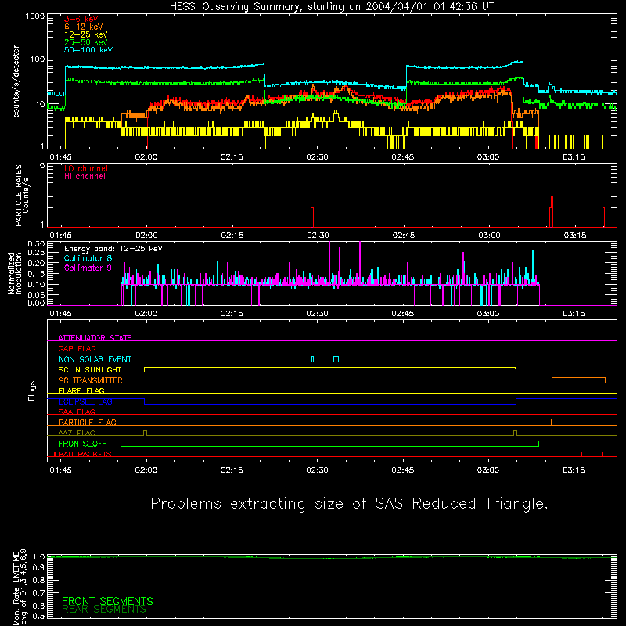626x626 pixels.
Task: Click the HESSI Observing Summary title text
Action: click(332, 7)
